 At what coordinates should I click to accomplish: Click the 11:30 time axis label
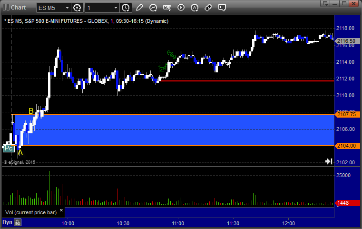[x=233, y=223]
